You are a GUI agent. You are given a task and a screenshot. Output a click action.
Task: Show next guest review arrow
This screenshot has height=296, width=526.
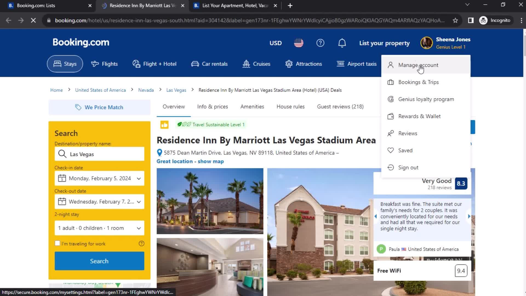pos(469,216)
